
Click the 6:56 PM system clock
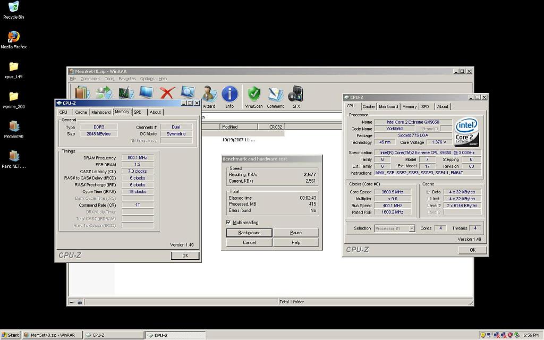[531, 335]
